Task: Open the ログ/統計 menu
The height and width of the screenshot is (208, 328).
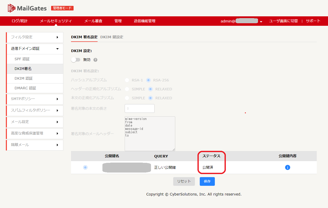Action: click(20, 21)
